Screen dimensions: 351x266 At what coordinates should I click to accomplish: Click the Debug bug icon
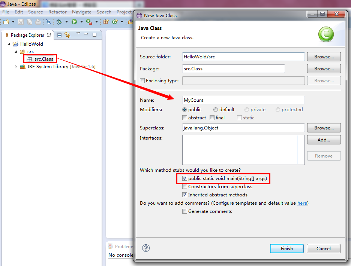(x=59, y=22)
